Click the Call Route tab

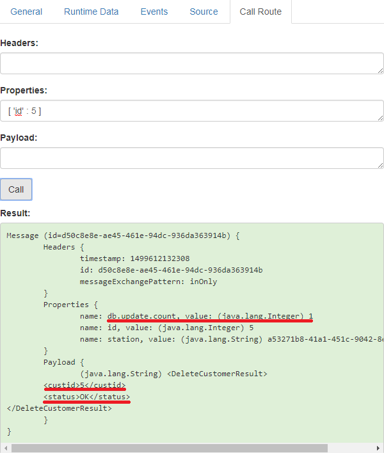[260, 12]
